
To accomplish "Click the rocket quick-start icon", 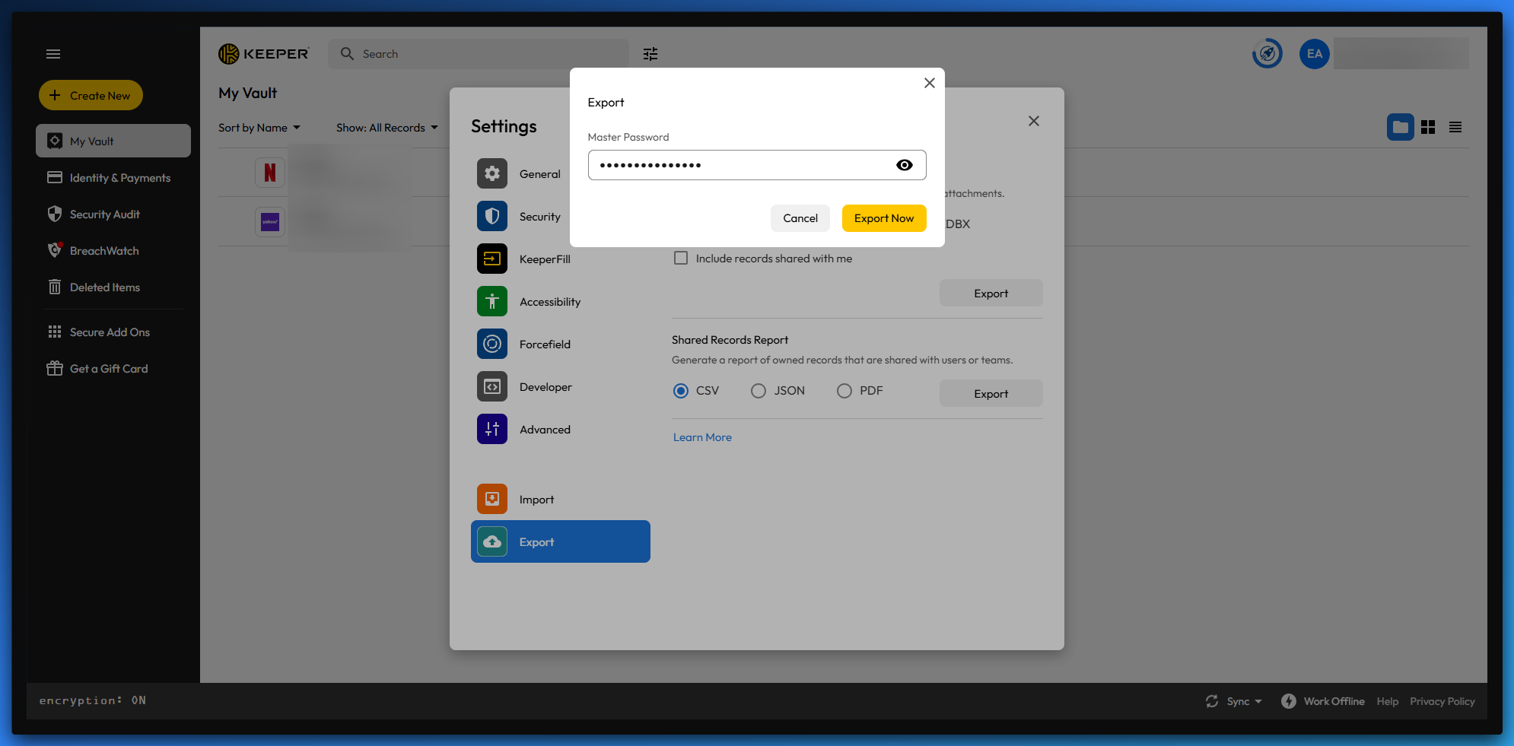I will coord(1267,54).
